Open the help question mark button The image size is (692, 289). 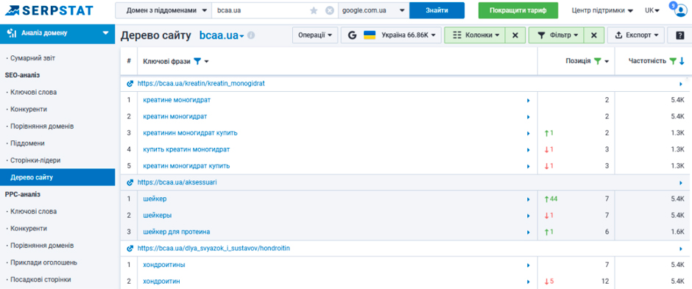click(679, 35)
